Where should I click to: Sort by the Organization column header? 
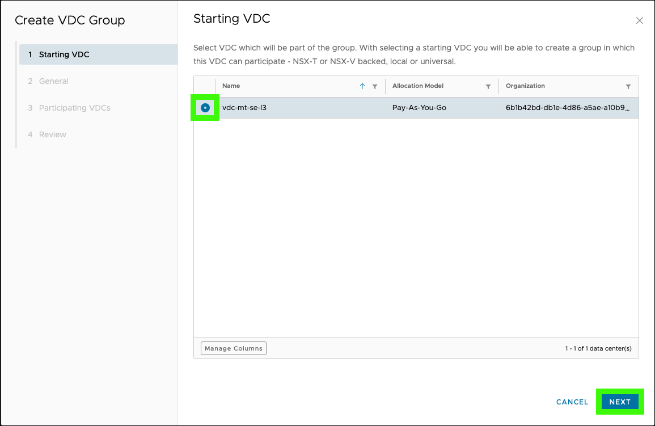pyautogui.click(x=525, y=86)
